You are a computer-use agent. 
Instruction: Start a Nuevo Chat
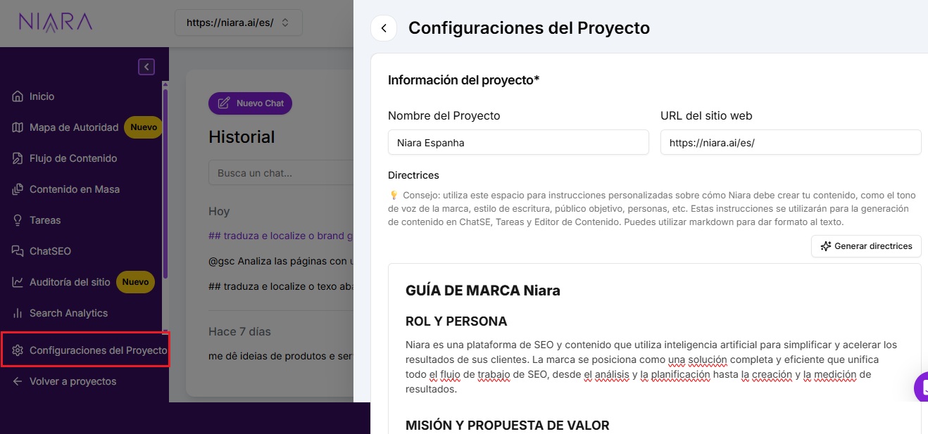pos(250,103)
